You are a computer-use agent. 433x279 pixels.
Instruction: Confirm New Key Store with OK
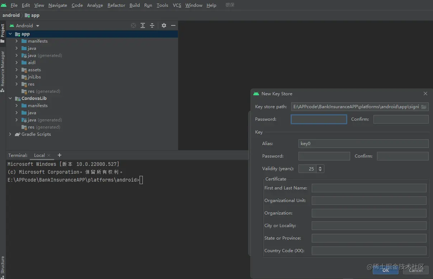click(386, 270)
